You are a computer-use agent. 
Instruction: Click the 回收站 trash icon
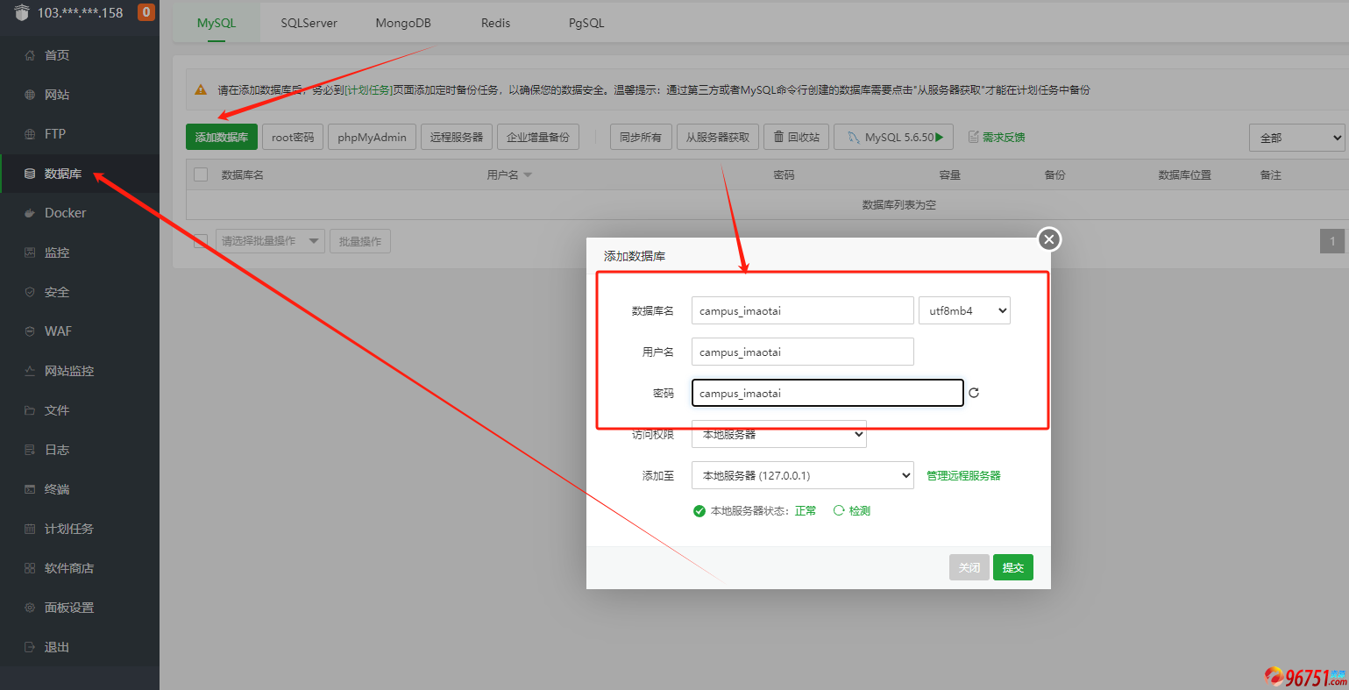[x=778, y=137]
